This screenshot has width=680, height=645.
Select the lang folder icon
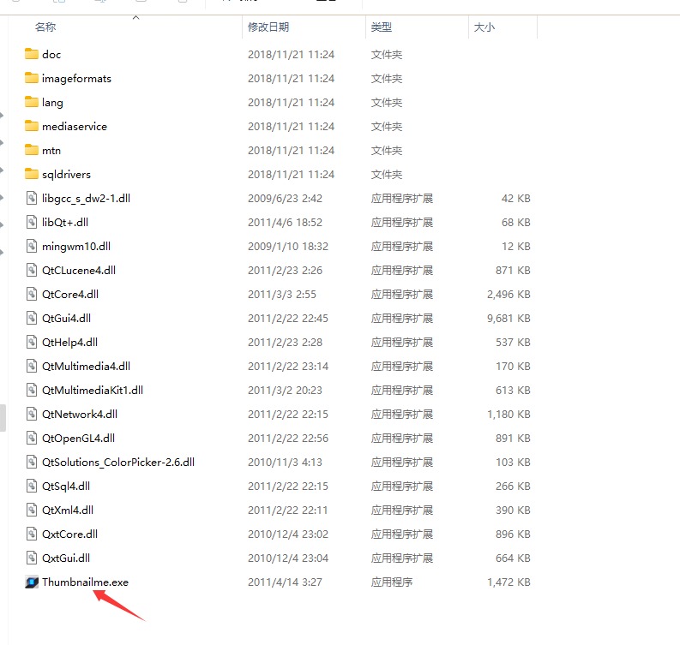click(31, 102)
